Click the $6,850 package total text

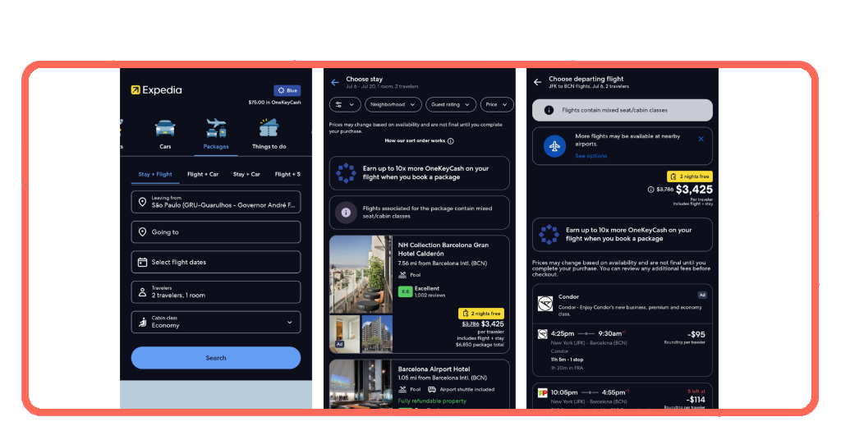tap(480, 345)
